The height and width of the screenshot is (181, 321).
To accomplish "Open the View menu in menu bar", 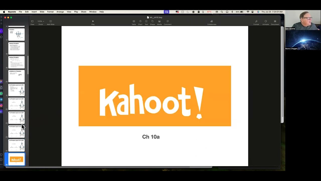I will 69,12.
